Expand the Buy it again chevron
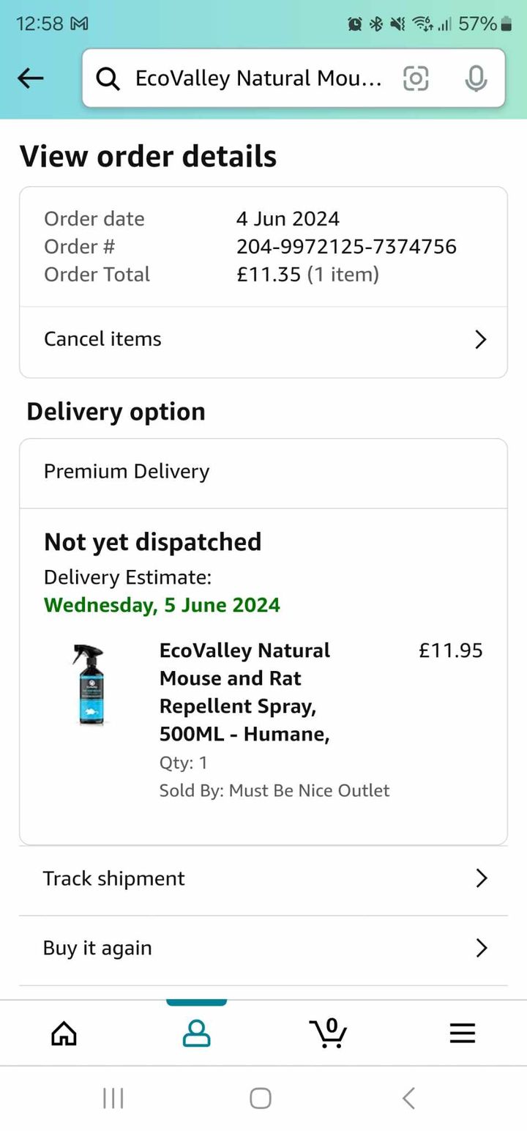This screenshot has height=1131, width=527. coord(481,948)
